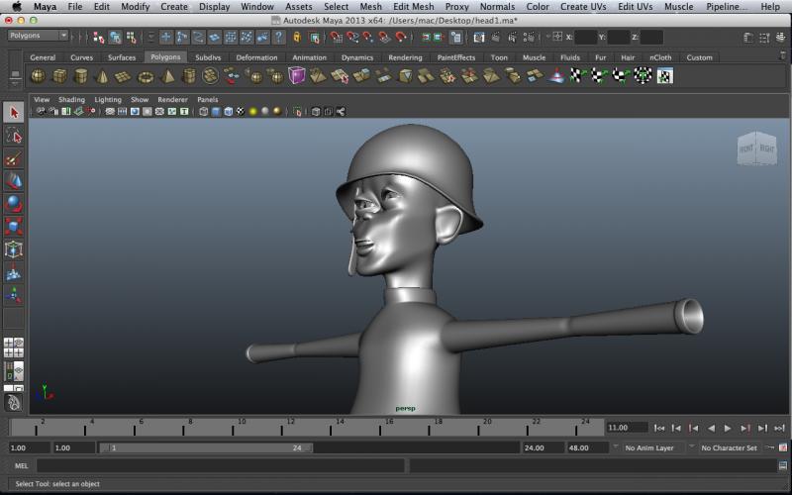Screen dimensions: 792x495
Task: Open the Polygons menu set dropdown
Action: (38, 36)
